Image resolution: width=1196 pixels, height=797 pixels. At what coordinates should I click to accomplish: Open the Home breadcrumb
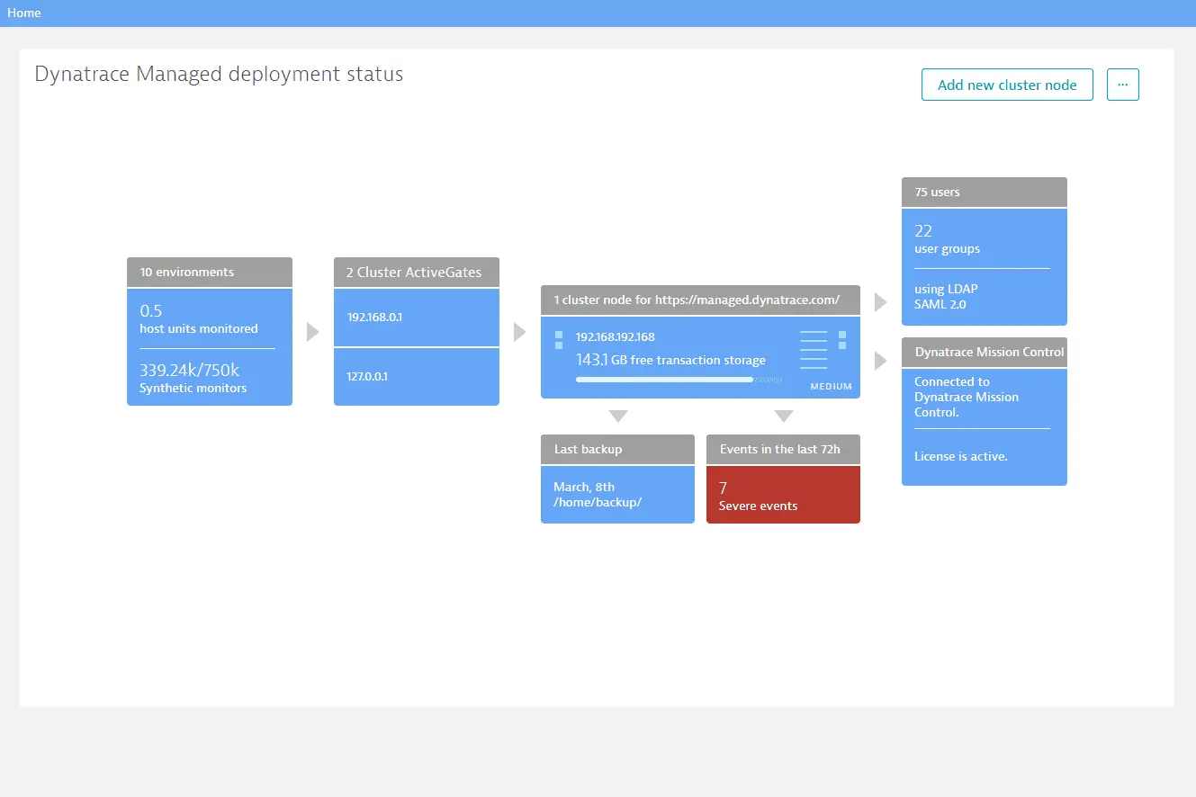tap(24, 13)
